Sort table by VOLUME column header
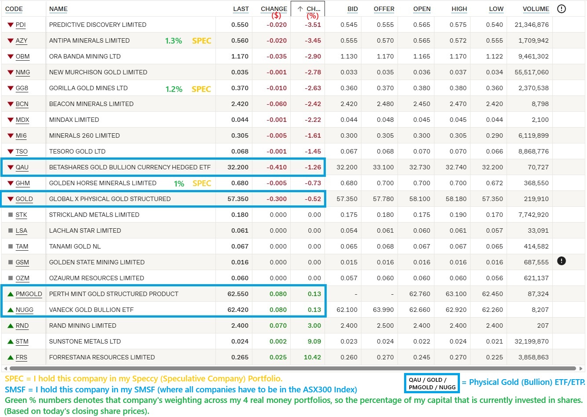 click(536, 9)
